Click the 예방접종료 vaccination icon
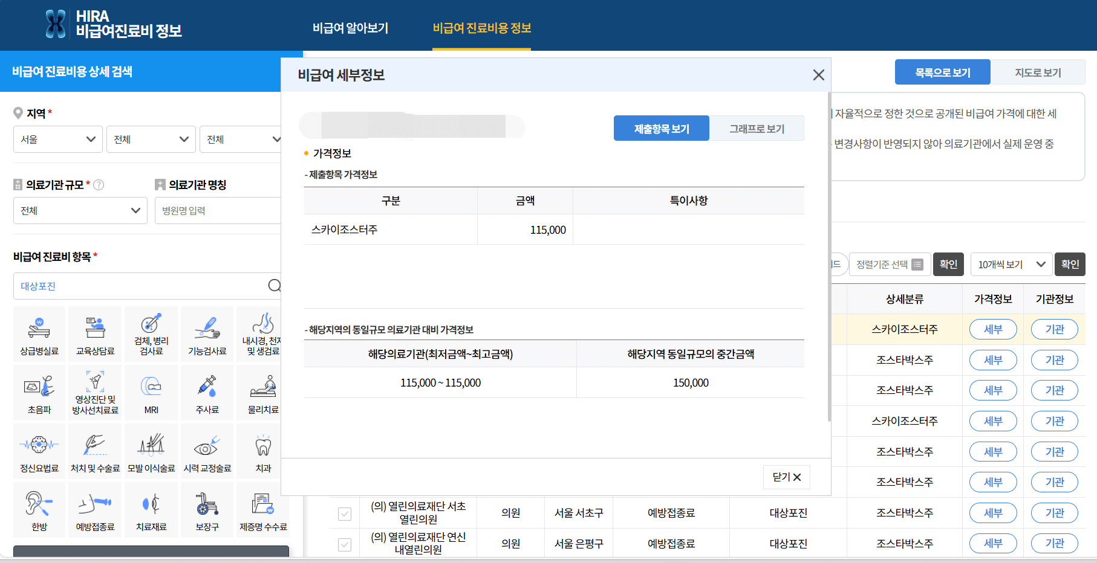The width and height of the screenshot is (1097, 563). [95, 509]
